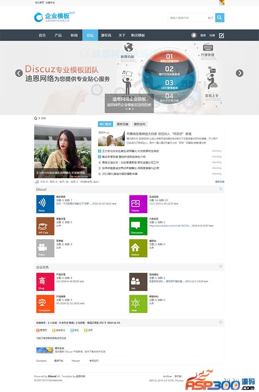This screenshot has height=392, width=259.
Task: Open the featured article thumbnail image
Action: click(x=111, y=138)
